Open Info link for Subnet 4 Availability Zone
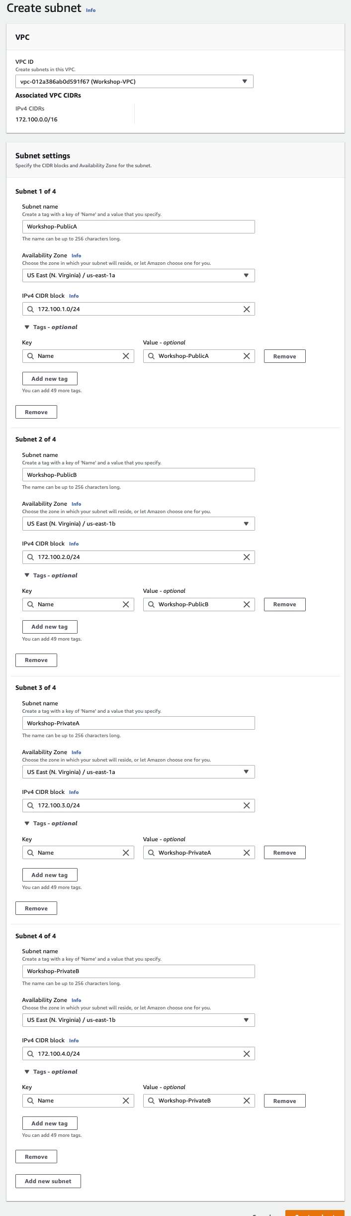 (76, 1000)
